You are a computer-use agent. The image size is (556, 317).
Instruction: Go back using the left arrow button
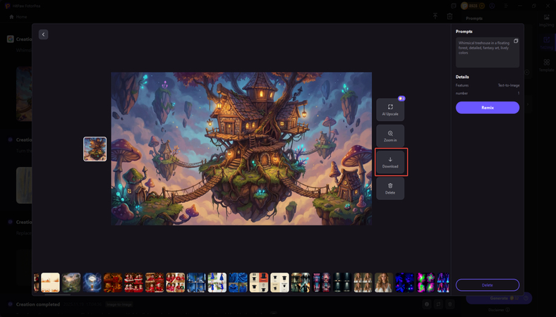(x=43, y=34)
